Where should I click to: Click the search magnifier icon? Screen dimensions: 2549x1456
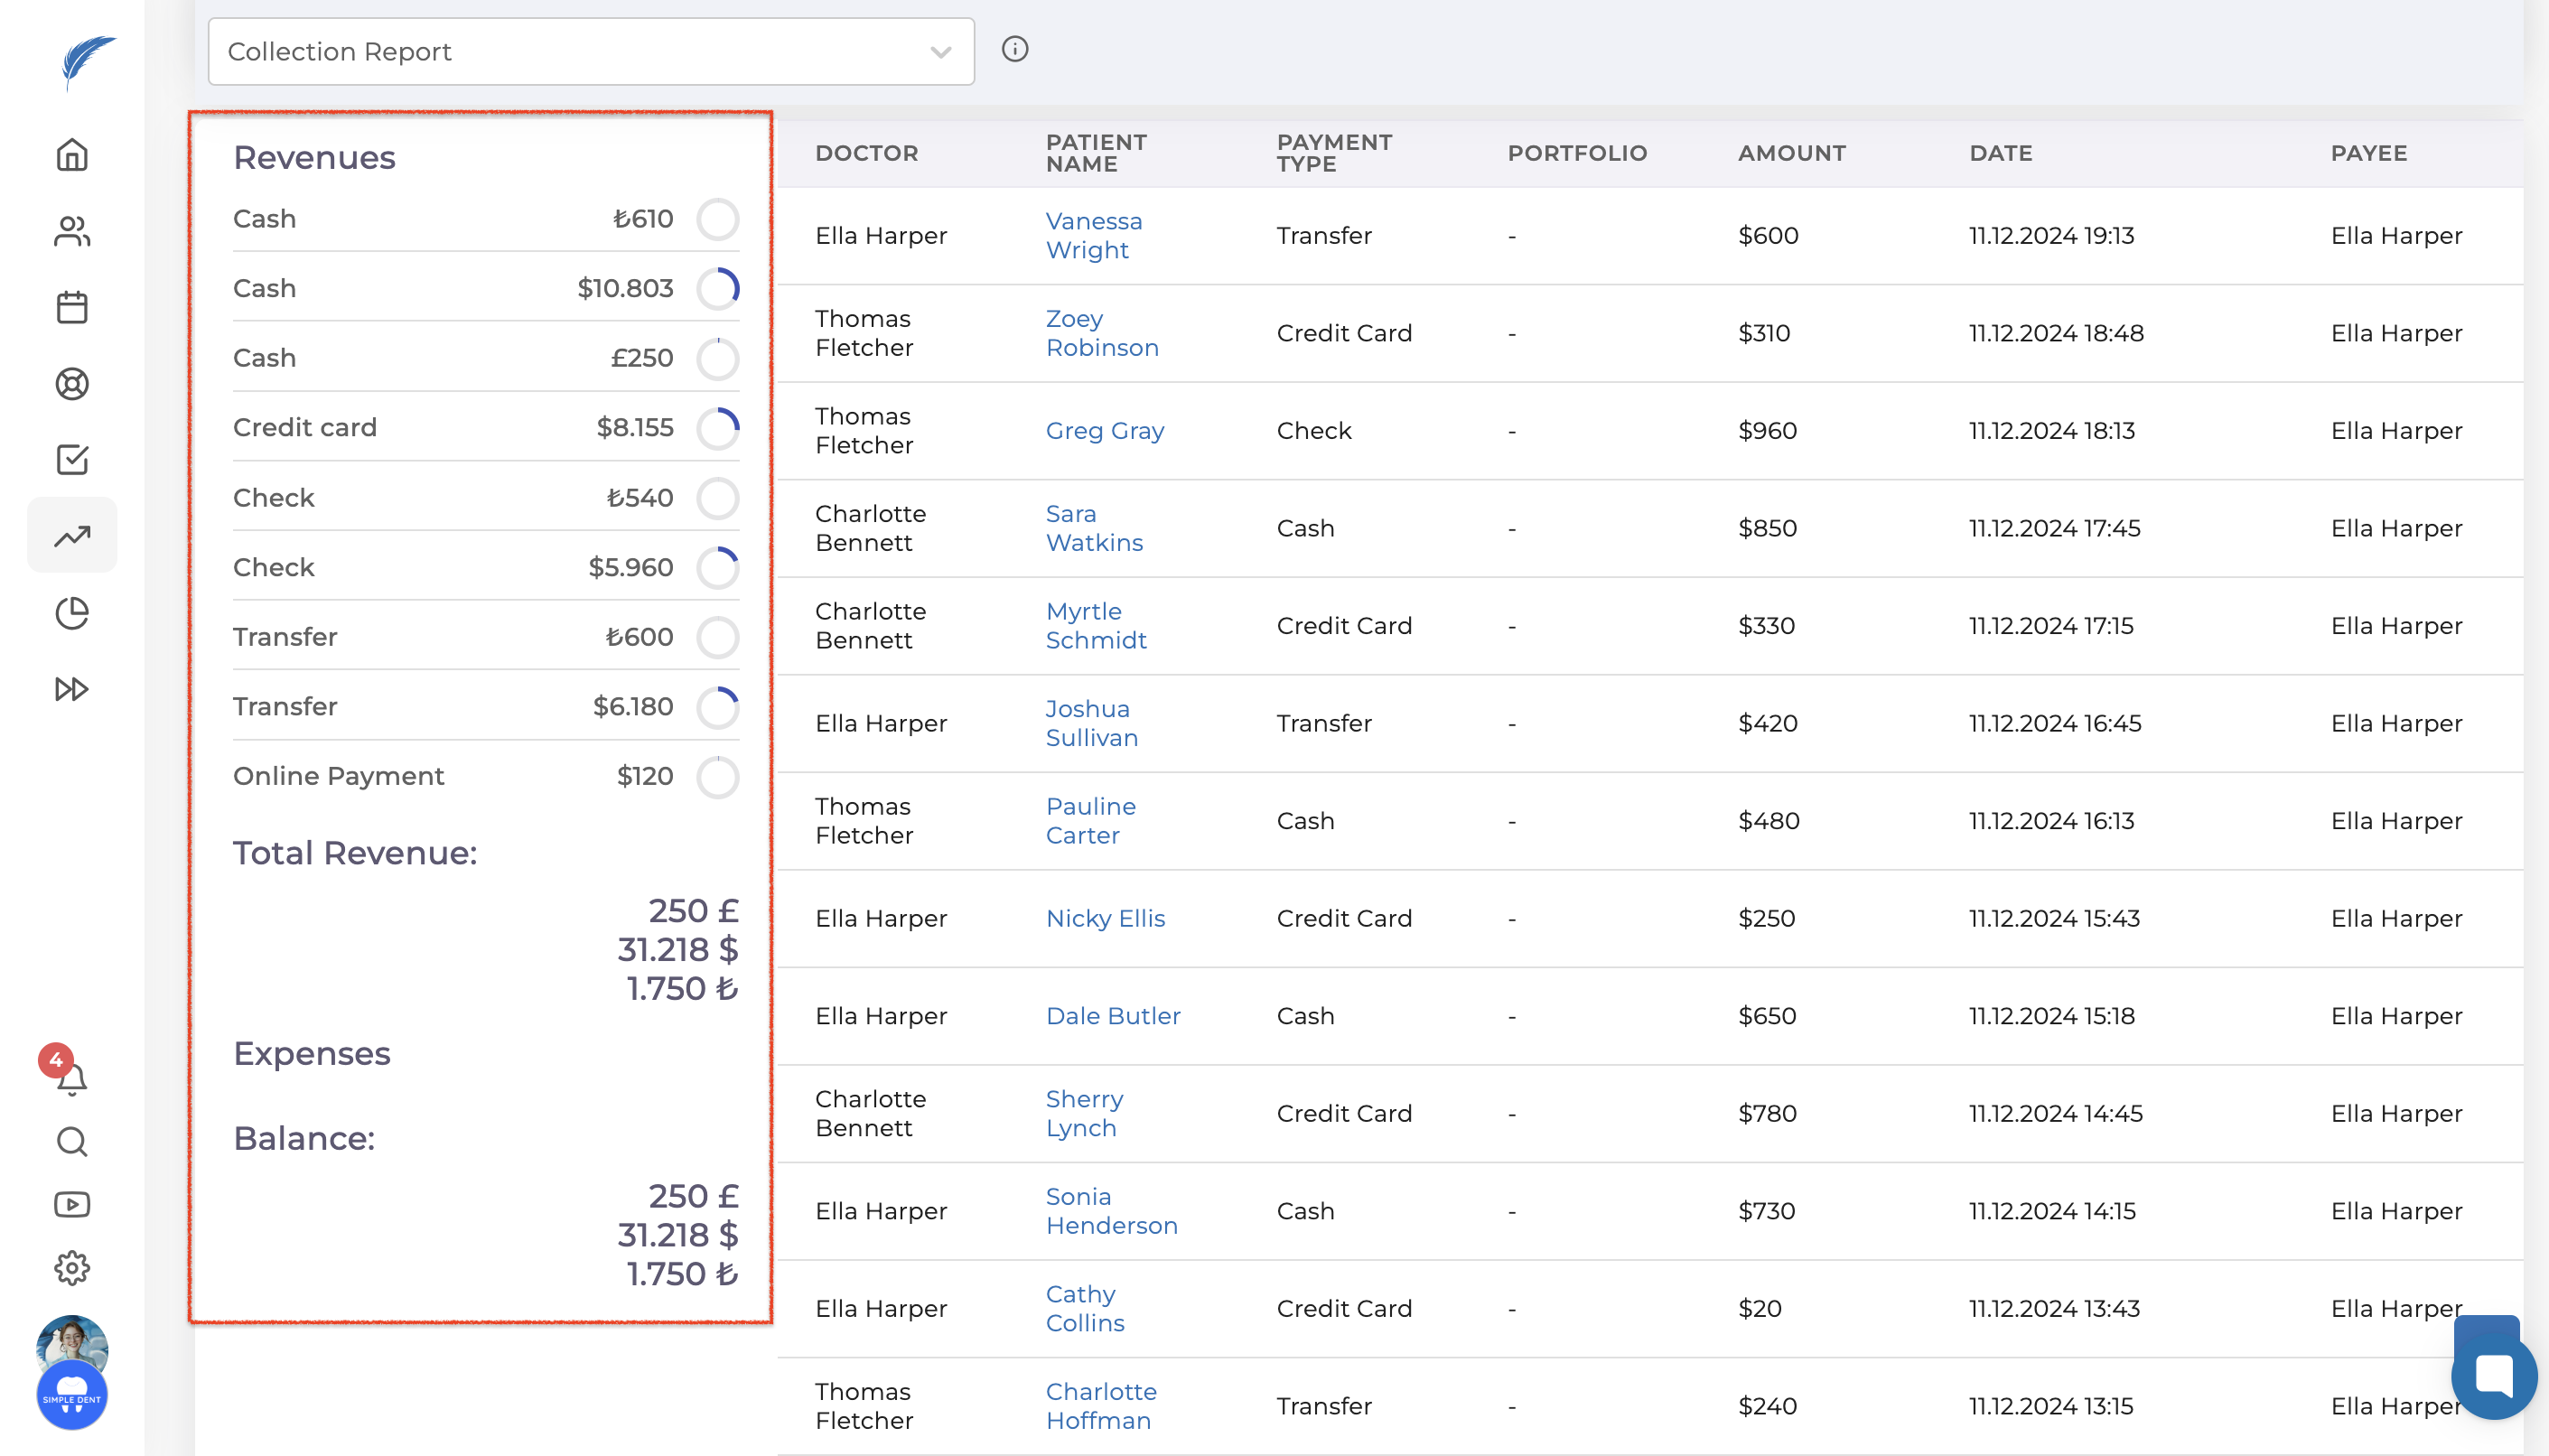tap(72, 1141)
